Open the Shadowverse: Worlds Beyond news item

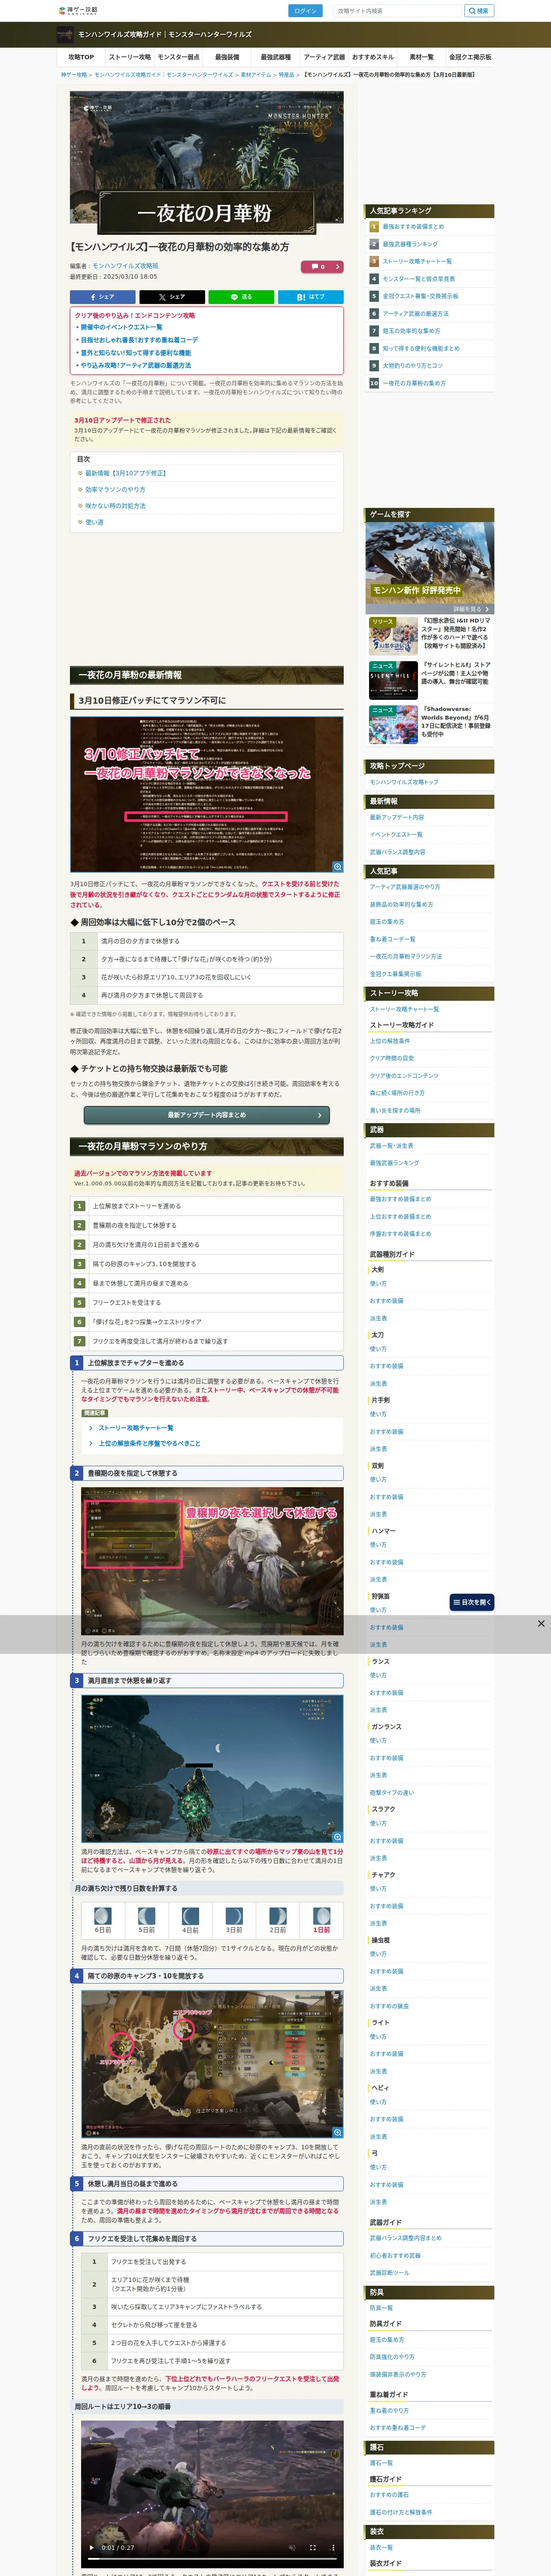pyautogui.click(x=430, y=724)
